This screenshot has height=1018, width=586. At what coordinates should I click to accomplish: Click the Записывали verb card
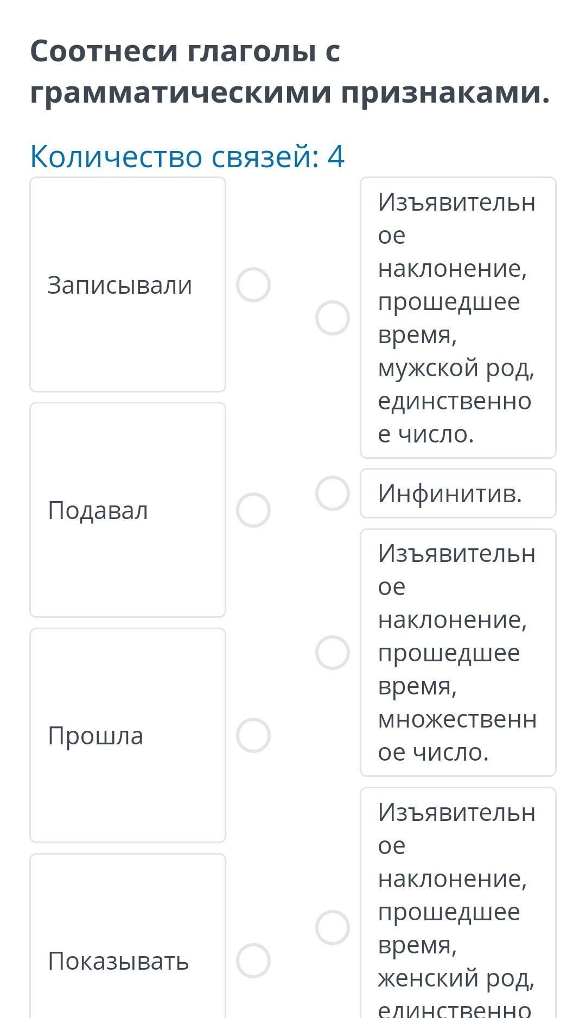(x=128, y=284)
